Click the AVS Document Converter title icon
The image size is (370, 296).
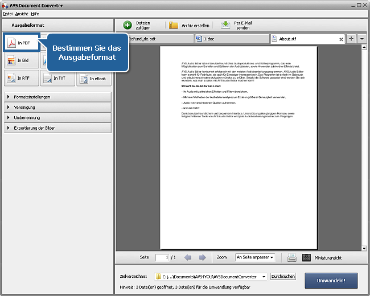point(5,6)
